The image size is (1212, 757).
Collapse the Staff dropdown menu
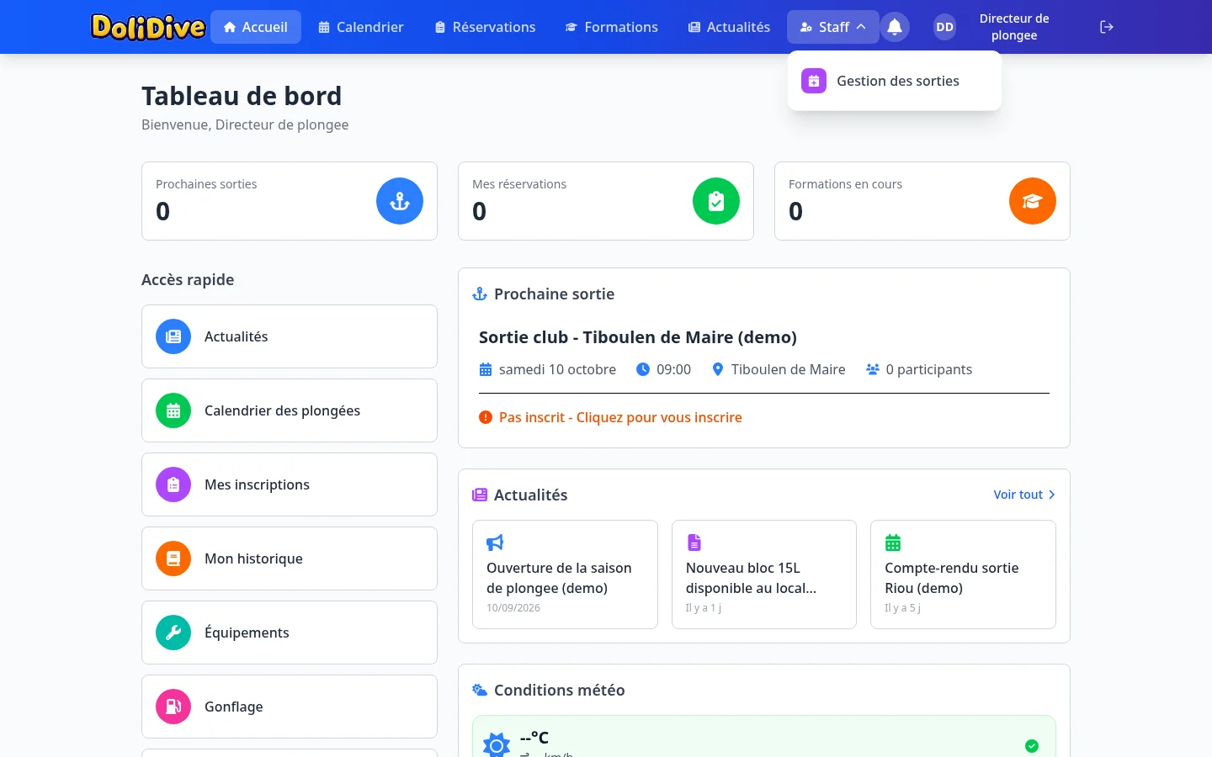[833, 27]
